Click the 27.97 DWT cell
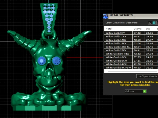Viewport: 158px width, 118px height. [x=150, y=40]
